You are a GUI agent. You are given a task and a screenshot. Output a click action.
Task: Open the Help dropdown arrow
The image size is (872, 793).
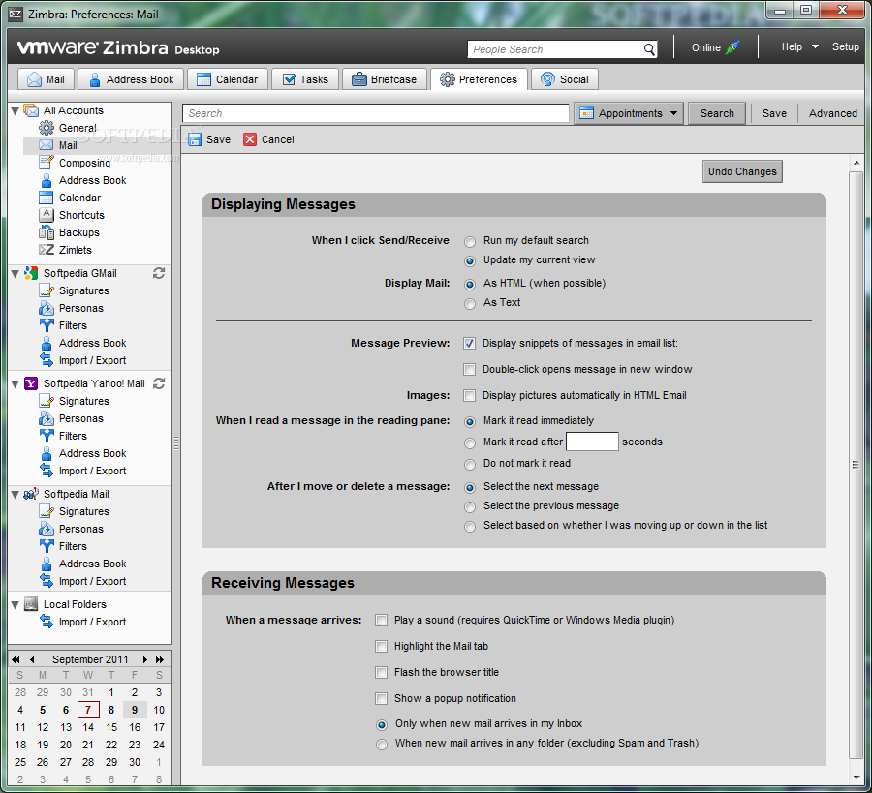815,46
